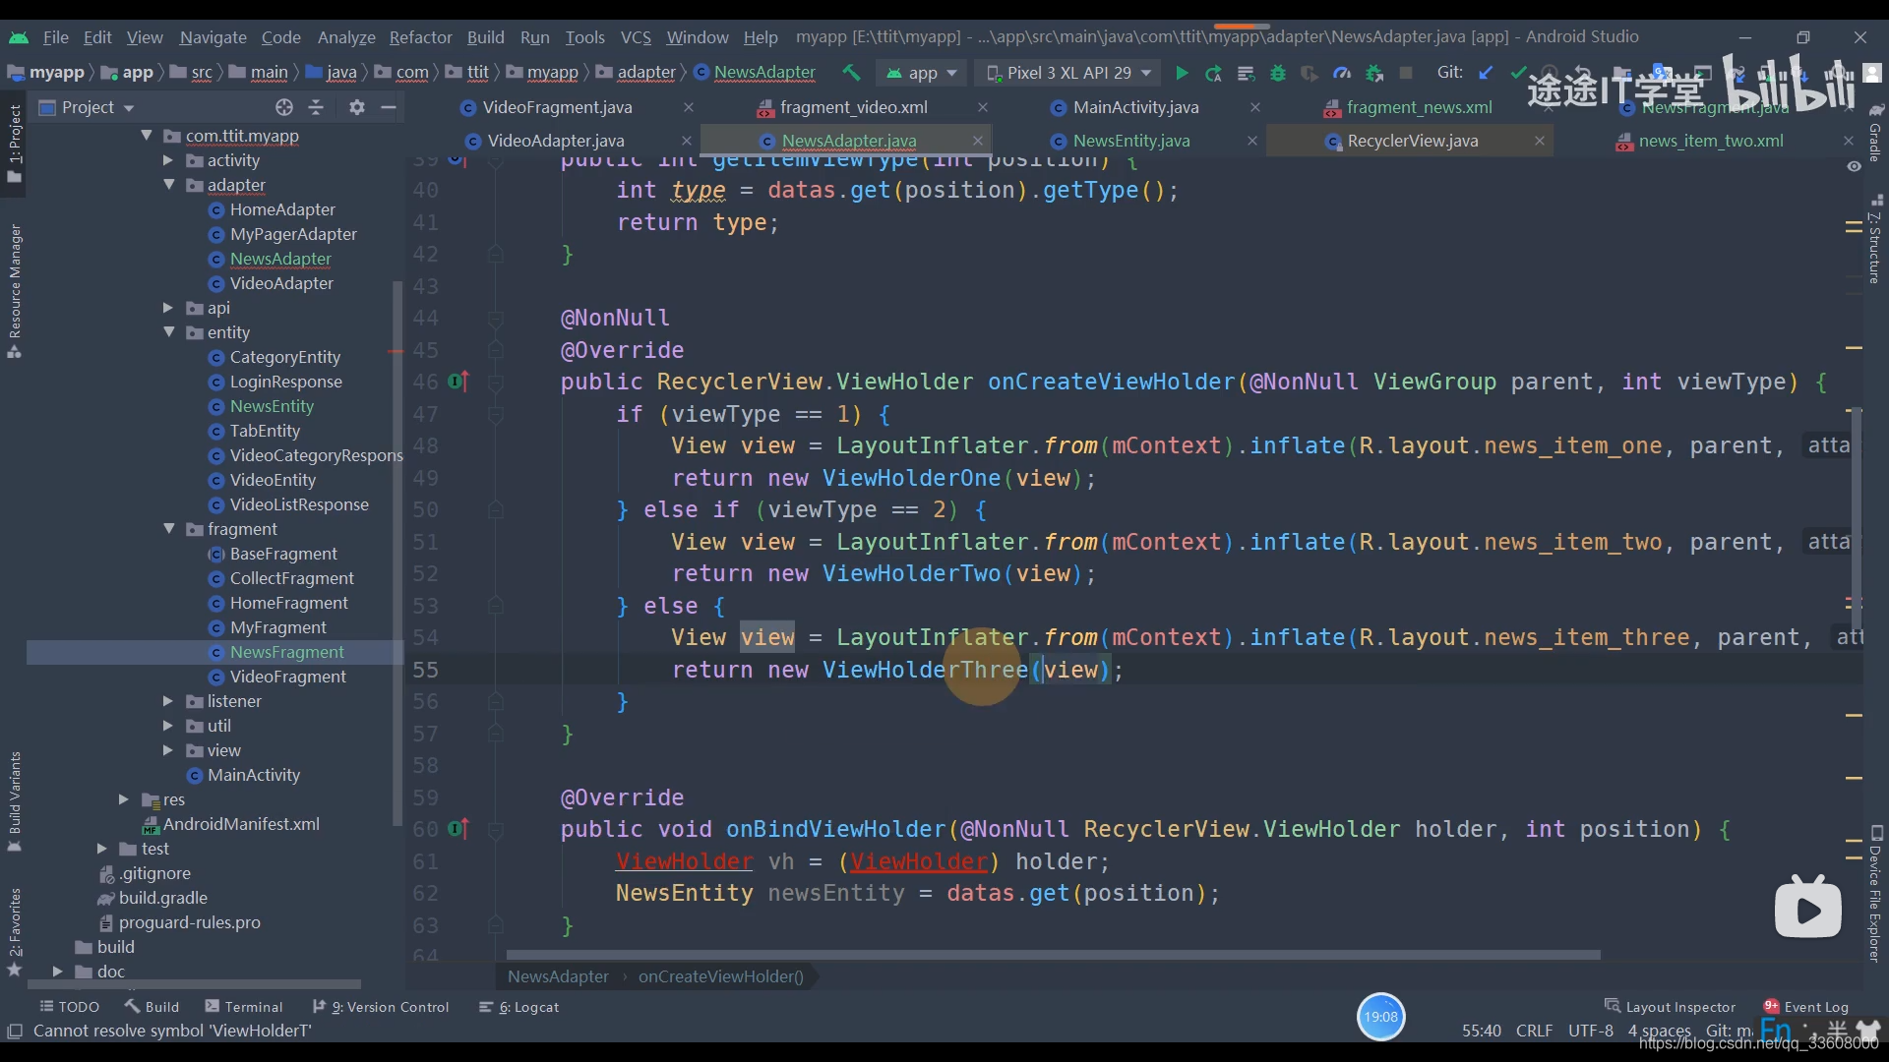Toggle Resource Manager side panel
Screen dimensions: 1889x1062
point(14,290)
